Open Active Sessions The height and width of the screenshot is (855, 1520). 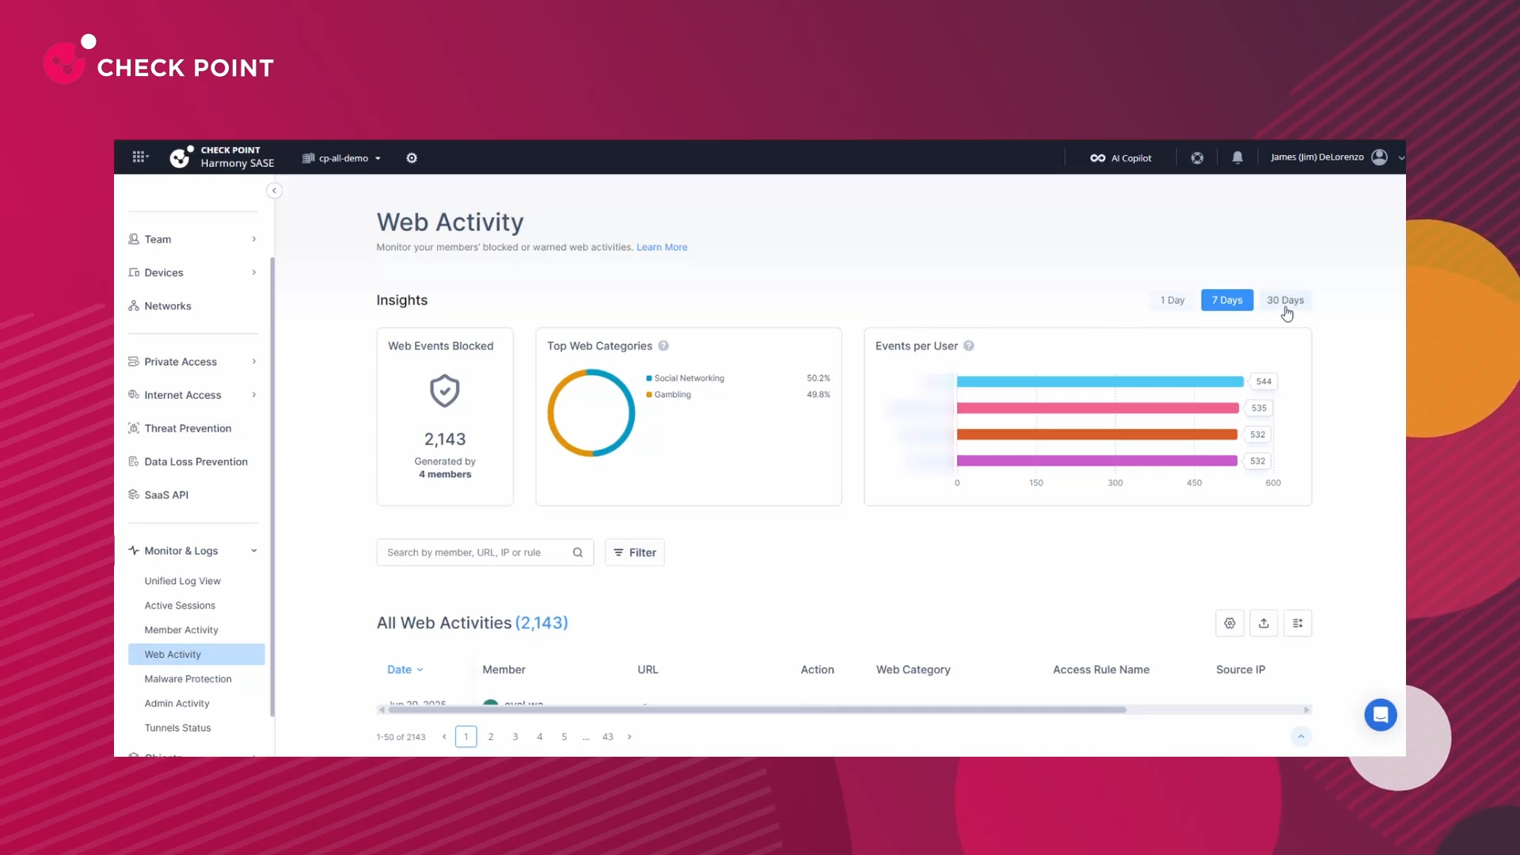pos(180,605)
